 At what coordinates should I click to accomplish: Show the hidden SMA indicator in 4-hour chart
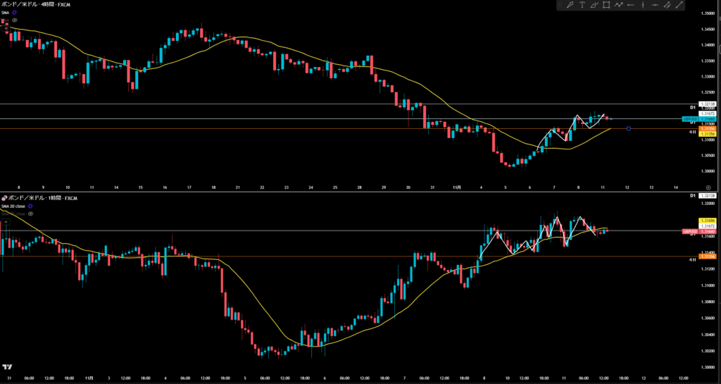(14, 20)
